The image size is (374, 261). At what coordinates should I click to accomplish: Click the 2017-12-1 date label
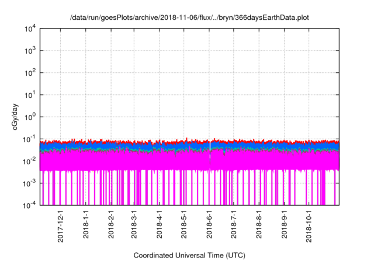click(61, 226)
